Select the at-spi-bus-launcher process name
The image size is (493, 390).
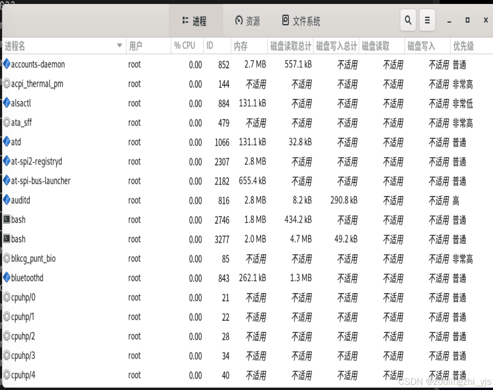click(x=41, y=181)
